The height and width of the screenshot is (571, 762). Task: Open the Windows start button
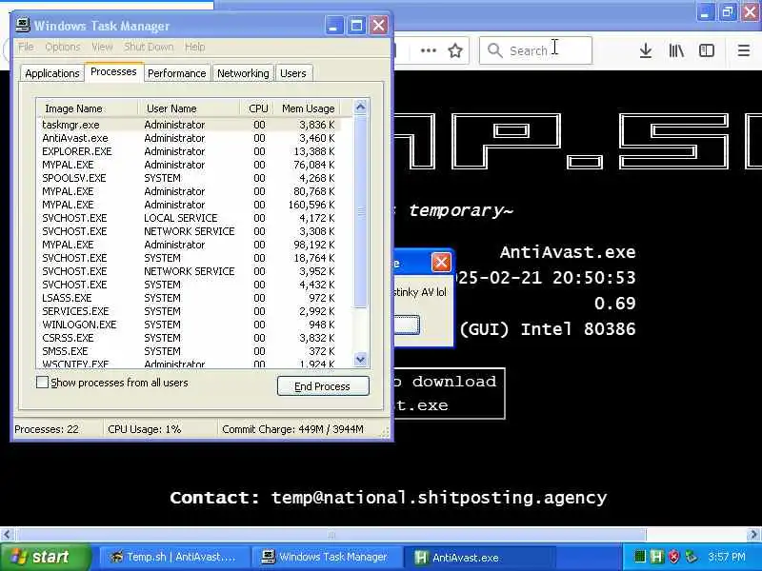tap(45, 557)
